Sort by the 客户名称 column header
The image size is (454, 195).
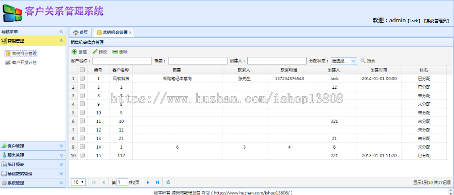(x=121, y=70)
